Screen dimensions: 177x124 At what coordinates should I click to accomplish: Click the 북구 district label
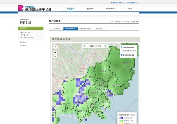pyautogui.click(x=91, y=77)
